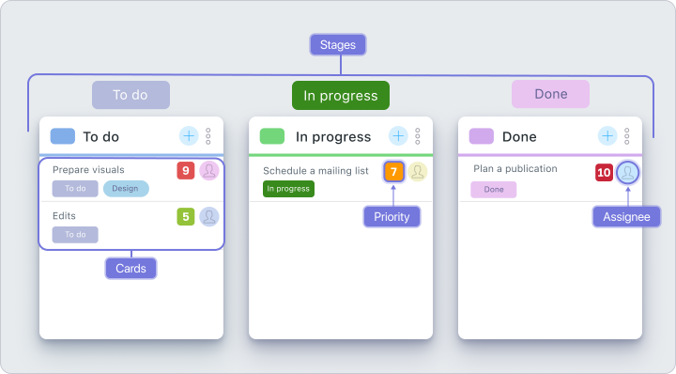Open In progress column three-dot menu
The height and width of the screenshot is (374, 676).
pyautogui.click(x=417, y=136)
